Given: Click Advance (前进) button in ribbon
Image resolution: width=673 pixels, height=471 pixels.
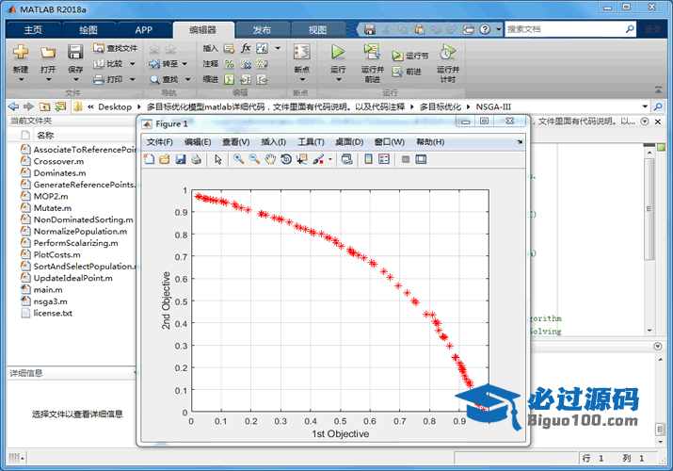Looking at the screenshot, I should 407,72.
